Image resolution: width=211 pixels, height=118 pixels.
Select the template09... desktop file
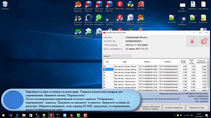[172, 19]
